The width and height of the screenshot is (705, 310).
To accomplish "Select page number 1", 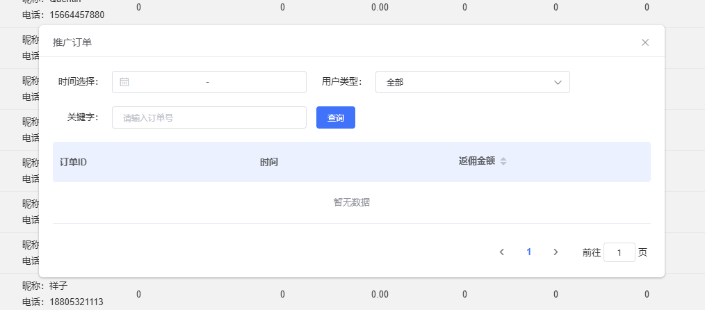I will click(x=528, y=252).
